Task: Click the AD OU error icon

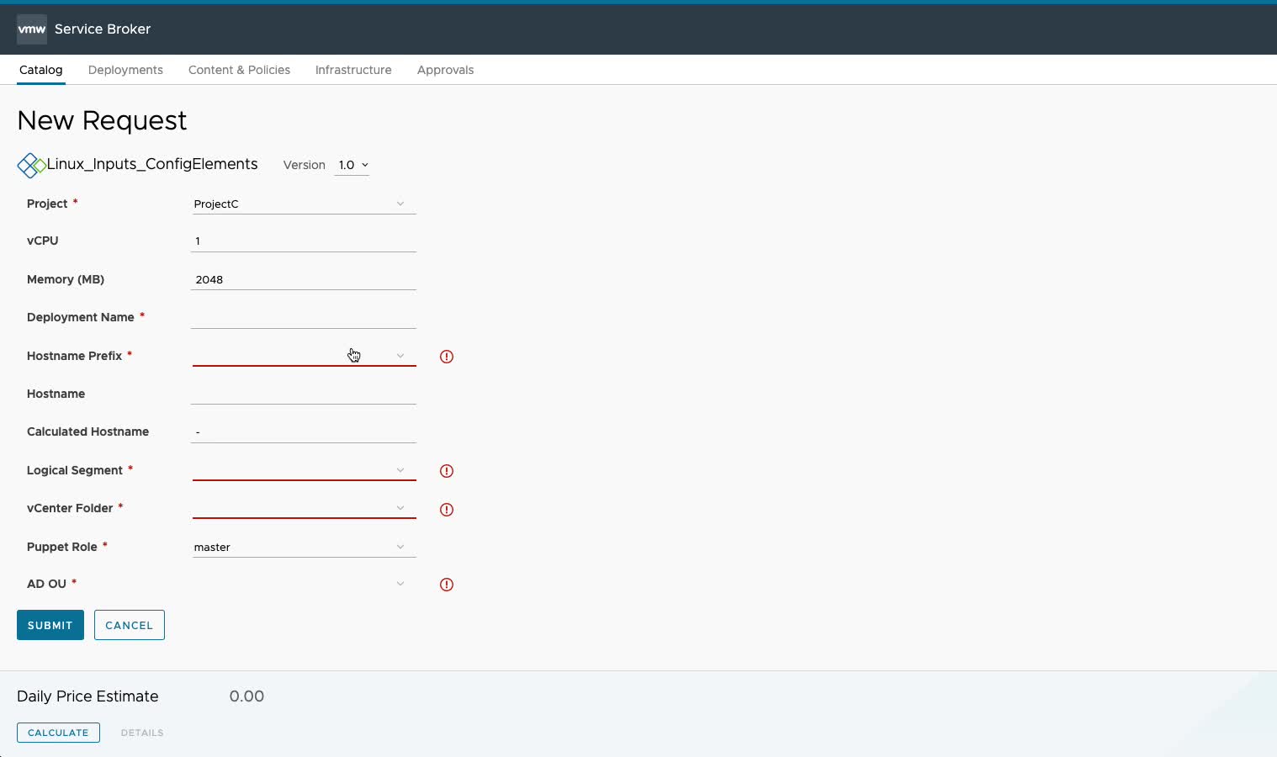Action: pyautogui.click(x=447, y=585)
